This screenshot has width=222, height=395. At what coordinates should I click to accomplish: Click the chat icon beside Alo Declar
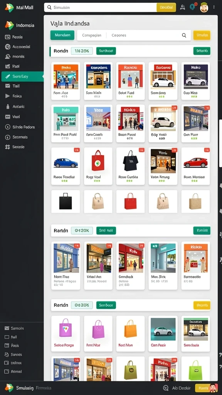point(166,388)
